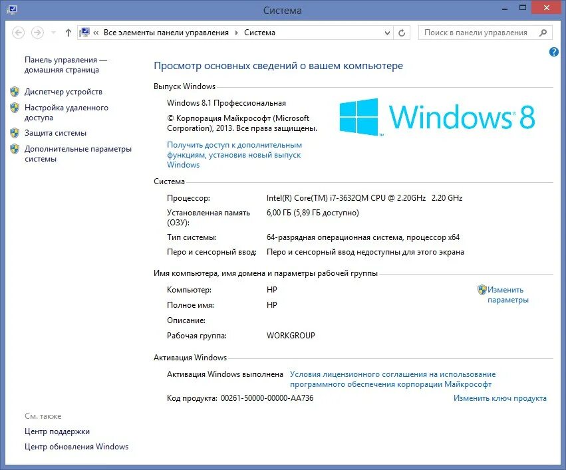This screenshot has height=470, width=566.
Task: Click the computer icon in address bar
Action: [x=84, y=33]
